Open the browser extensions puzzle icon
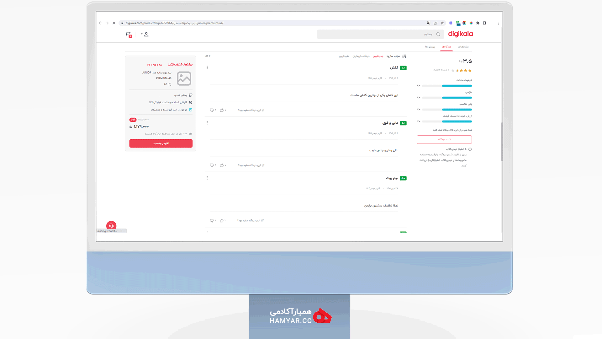 pyautogui.click(x=478, y=23)
